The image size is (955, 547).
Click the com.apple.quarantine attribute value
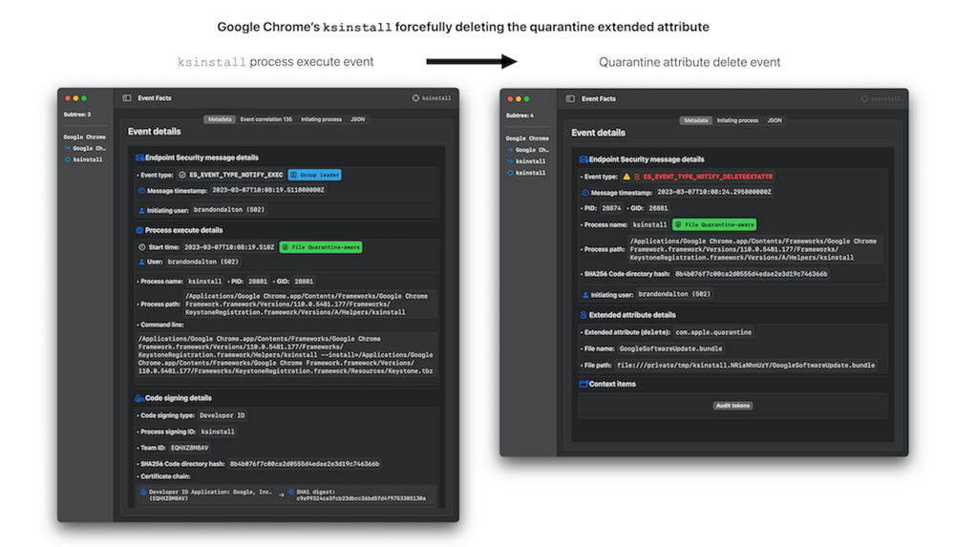tap(713, 332)
